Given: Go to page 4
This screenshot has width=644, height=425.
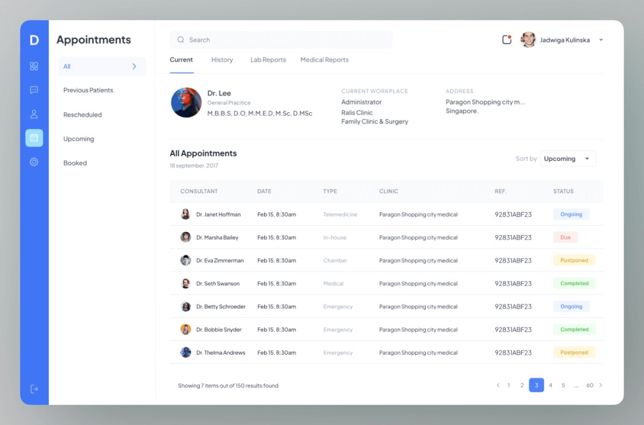Looking at the screenshot, I should click(550, 385).
